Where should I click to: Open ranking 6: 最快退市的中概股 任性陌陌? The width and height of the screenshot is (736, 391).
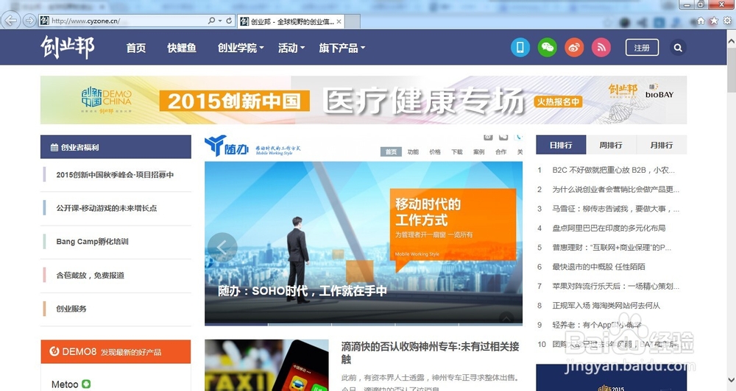(598, 266)
